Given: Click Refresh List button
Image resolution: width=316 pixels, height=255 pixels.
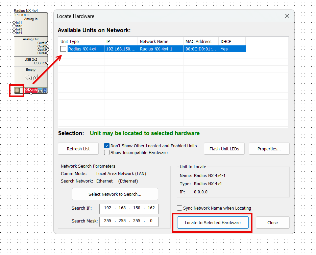Looking at the screenshot, I should click(78, 149).
